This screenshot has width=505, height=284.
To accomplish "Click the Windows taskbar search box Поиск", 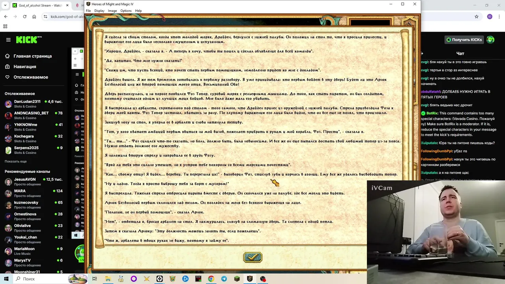I will click(39, 279).
